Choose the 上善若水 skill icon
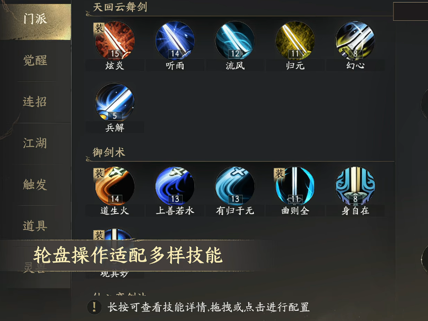428x321 pixels. (175, 186)
